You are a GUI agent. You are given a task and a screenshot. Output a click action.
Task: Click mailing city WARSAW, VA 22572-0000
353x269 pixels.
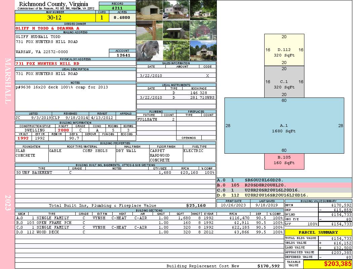click(x=42, y=52)
